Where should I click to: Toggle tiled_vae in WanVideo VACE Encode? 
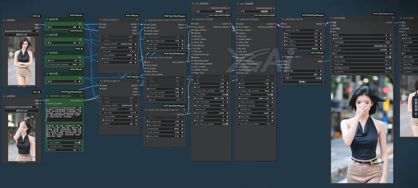165,100
